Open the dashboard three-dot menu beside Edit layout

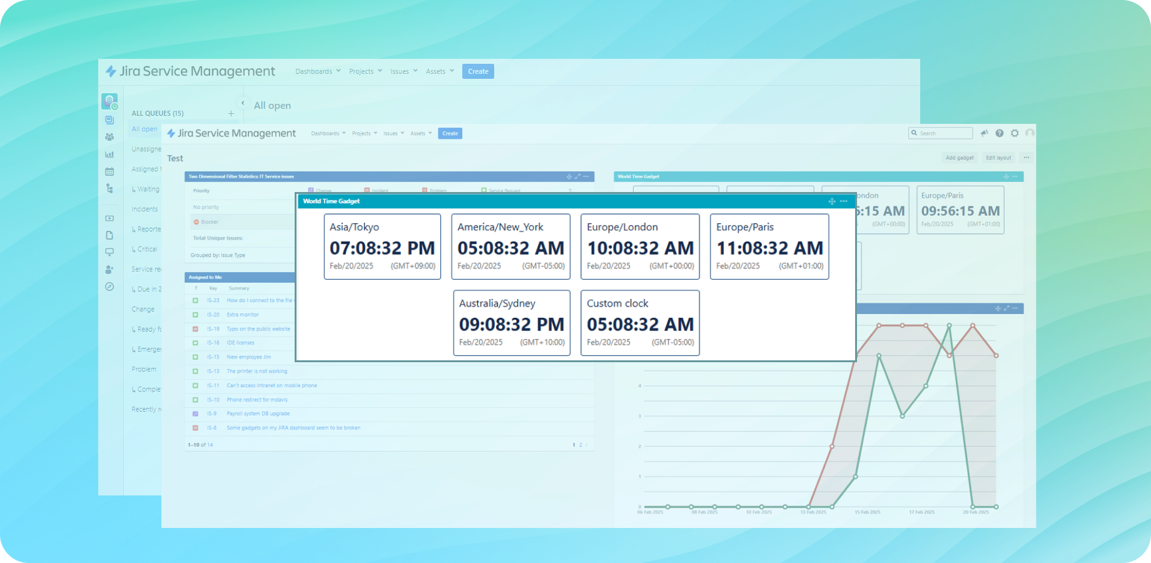(x=1027, y=158)
